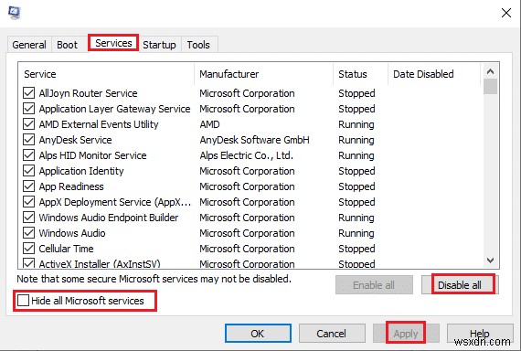521x351 pixels.
Task: Sort by the Date Disabled column header
Action: [434, 74]
